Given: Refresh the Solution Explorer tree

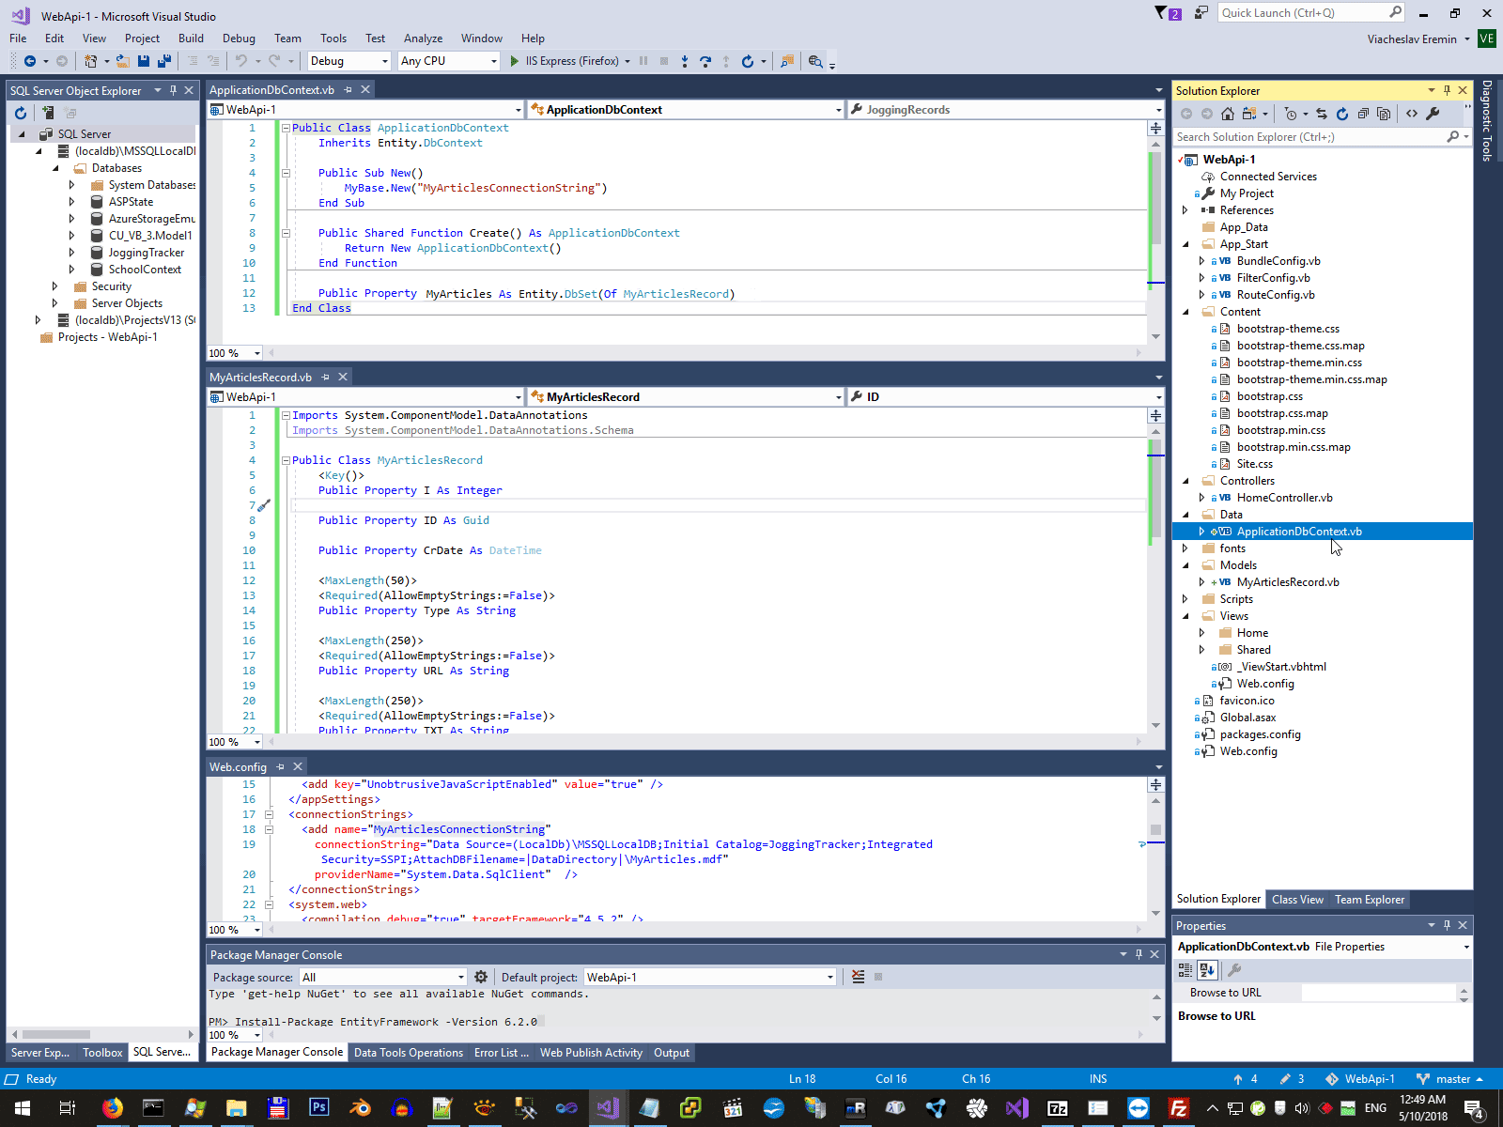Looking at the screenshot, I should click(1342, 114).
